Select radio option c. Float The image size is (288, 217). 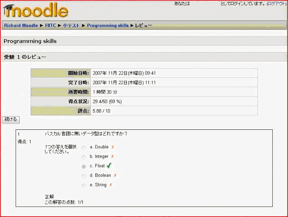pyautogui.click(x=84, y=167)
